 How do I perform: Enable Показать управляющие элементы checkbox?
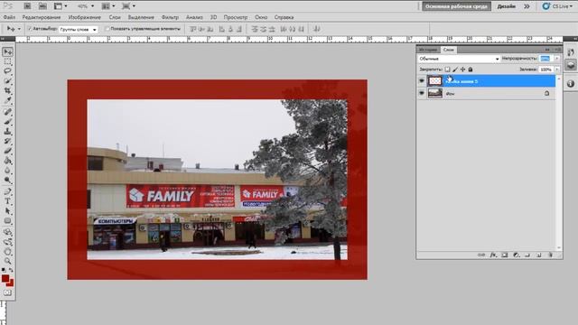point(107,29)
